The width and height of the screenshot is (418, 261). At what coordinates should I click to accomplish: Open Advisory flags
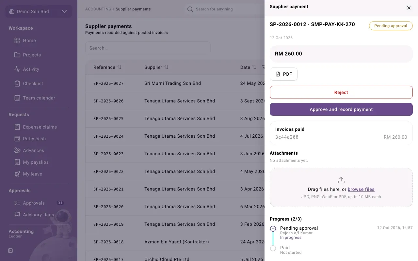39,215
